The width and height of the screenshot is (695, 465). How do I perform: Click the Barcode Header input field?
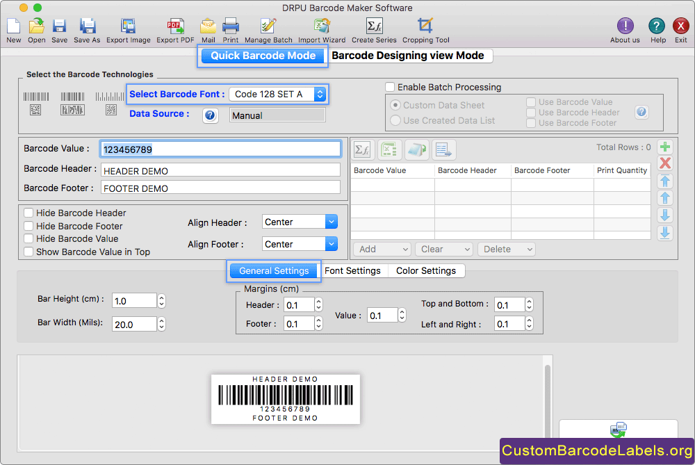220,171
